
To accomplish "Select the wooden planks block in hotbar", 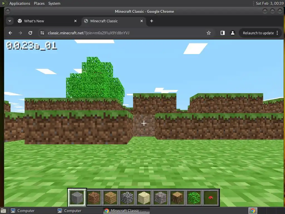I will [x=110, y=198].
